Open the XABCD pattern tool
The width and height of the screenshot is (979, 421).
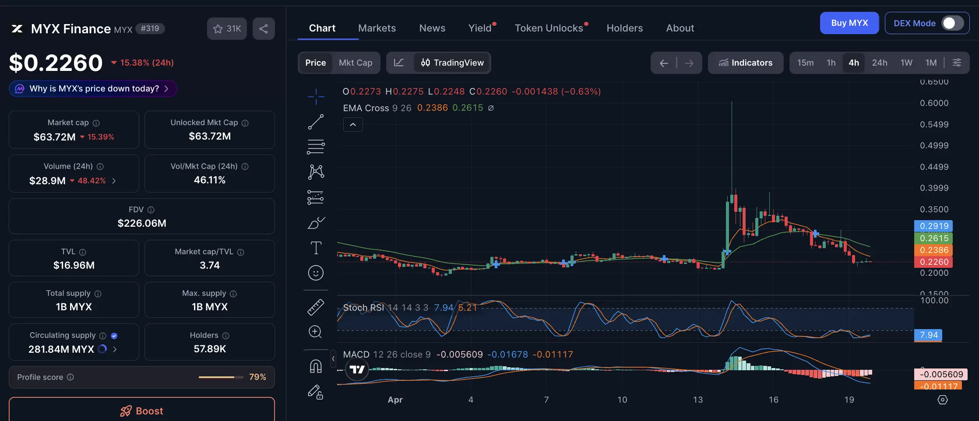[316, 172]
